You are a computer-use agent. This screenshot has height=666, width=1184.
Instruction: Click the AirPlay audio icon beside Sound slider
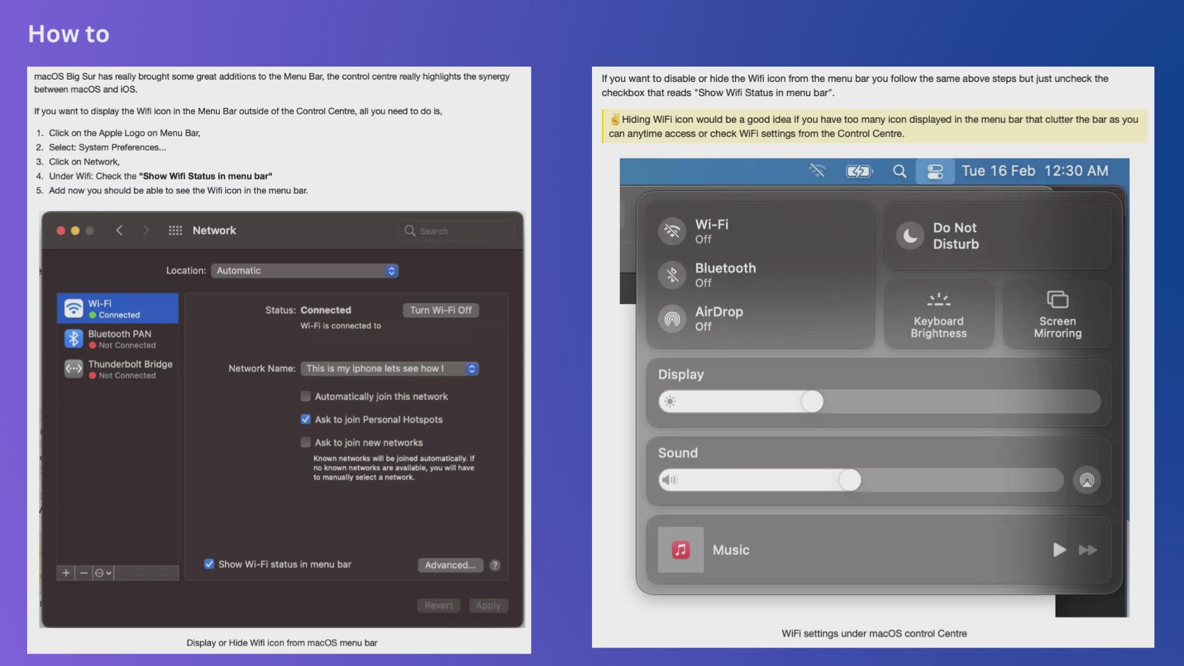coord(1087,480)
